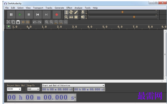Skip to start of the track

[x=38, y=15]
